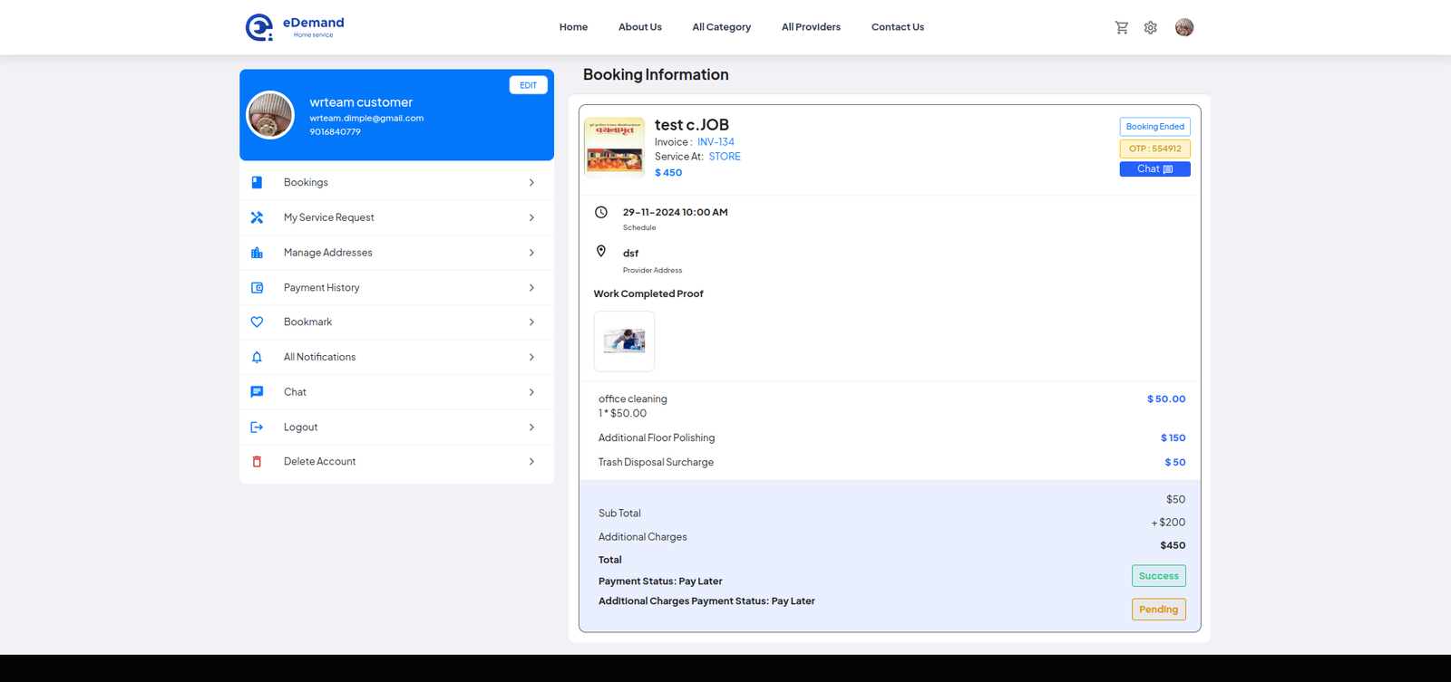Click the settings gear icon

pyautogui.click(x=1150, y=27)
